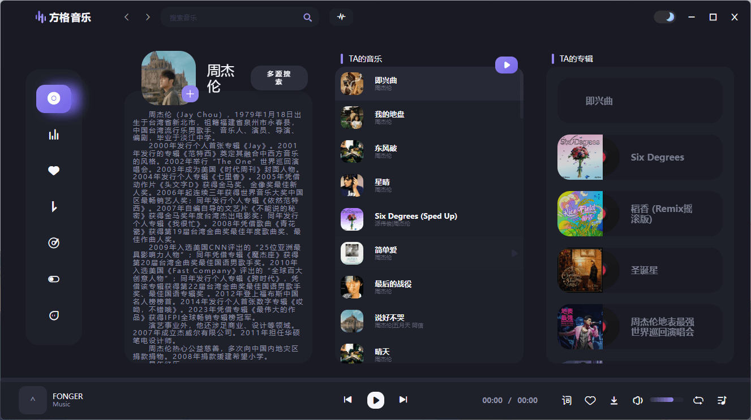Click the Rice Field album cover

[x=580, y=214]
